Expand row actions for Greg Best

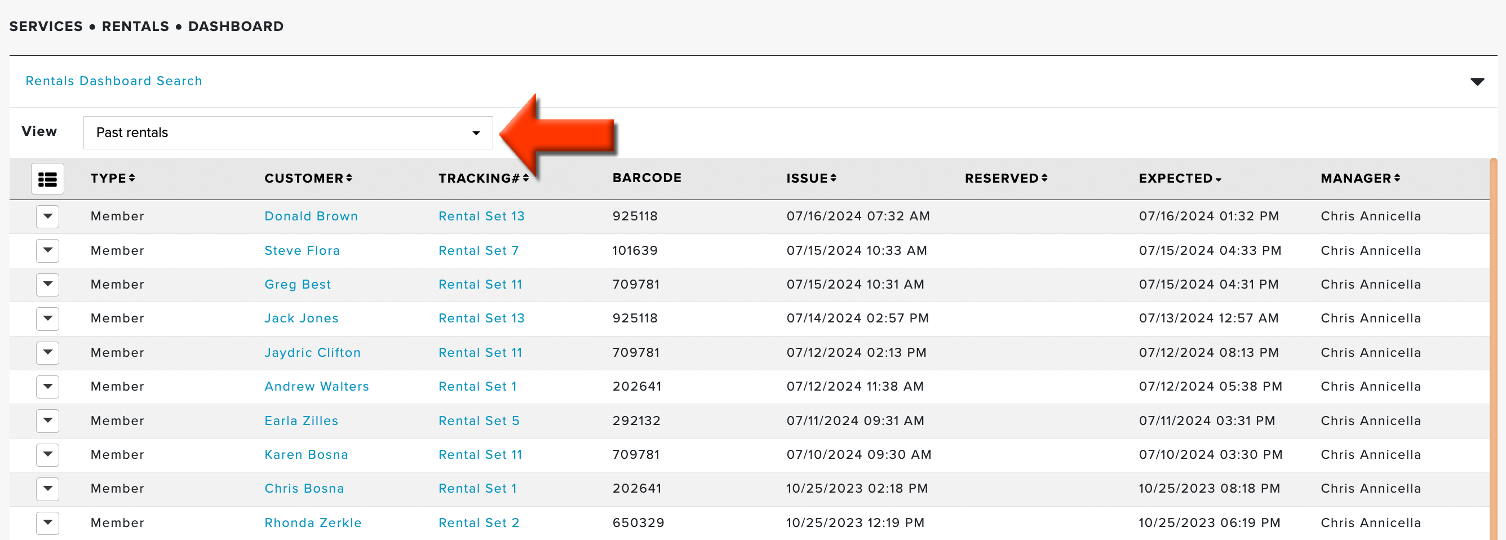47,285
